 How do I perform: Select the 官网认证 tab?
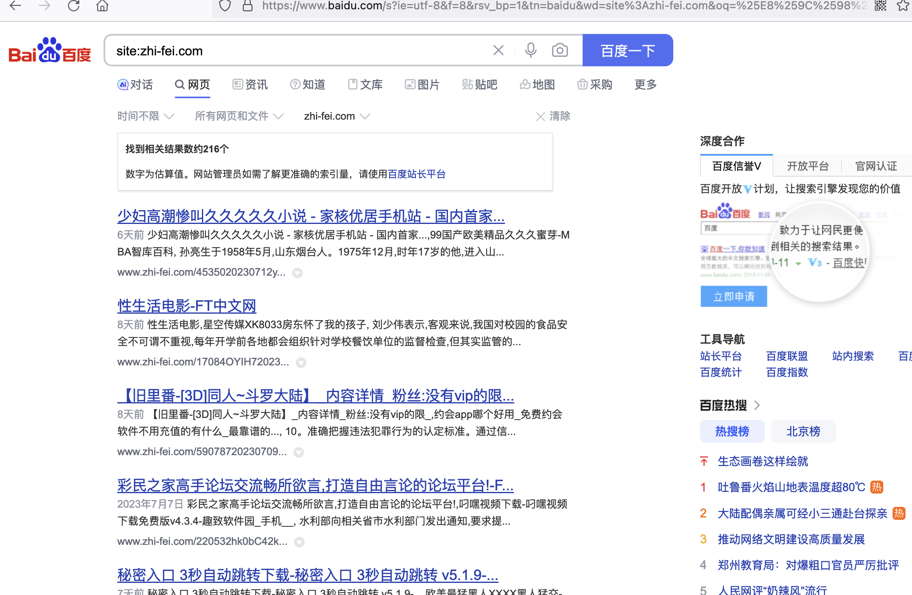pyautogui.click(x=876, y=166)
